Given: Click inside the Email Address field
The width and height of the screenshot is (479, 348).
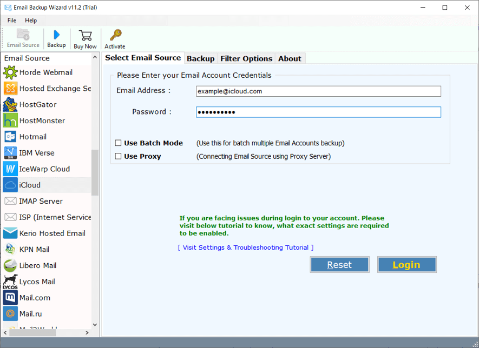Looking at the screenshot, I should tap(318, 91).
